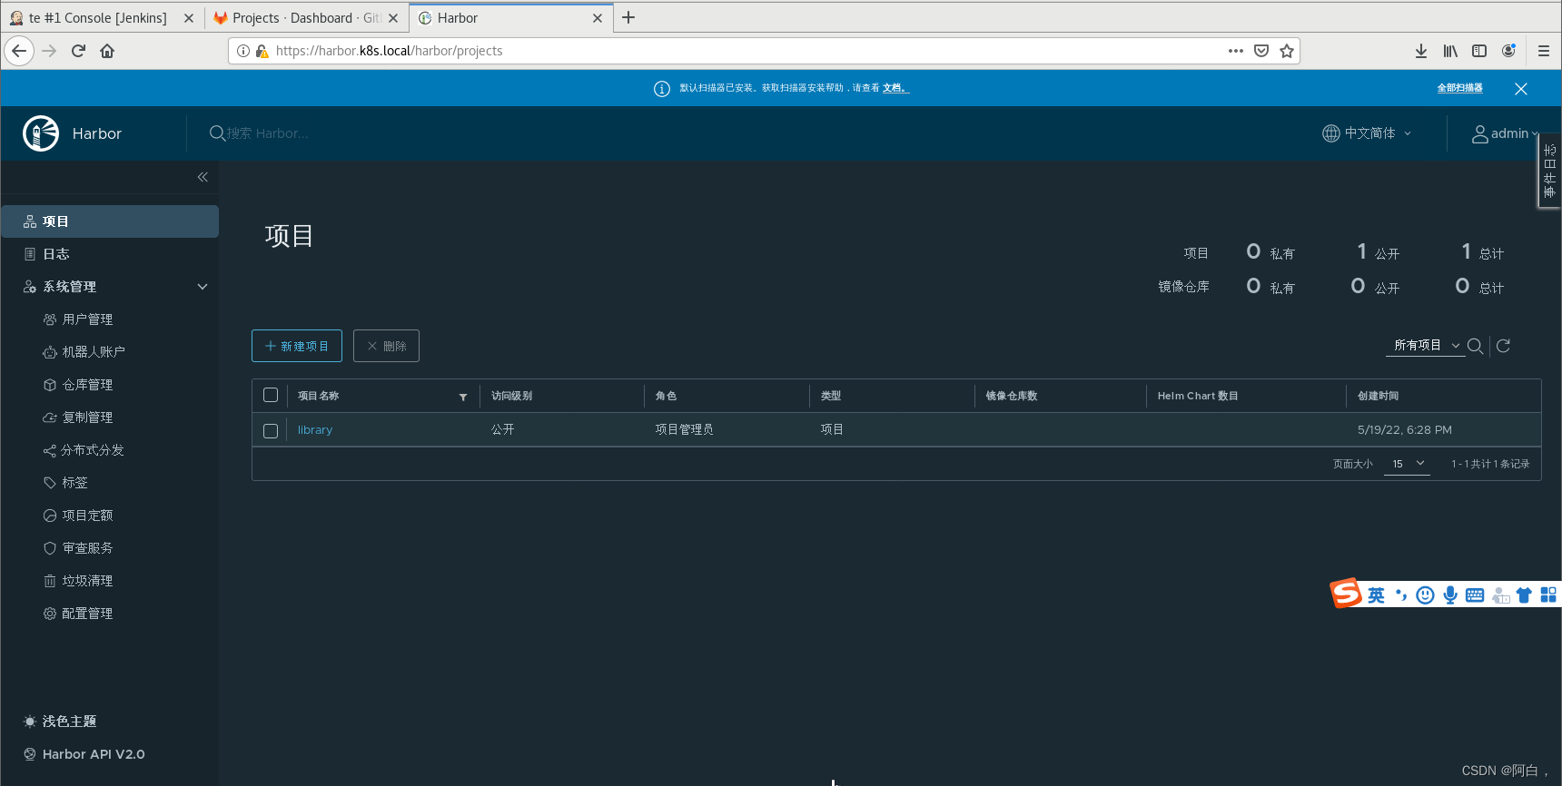Bookmark this page with star icon
The height and width of the screenshot is (786, 1562).
(1287, 51)
